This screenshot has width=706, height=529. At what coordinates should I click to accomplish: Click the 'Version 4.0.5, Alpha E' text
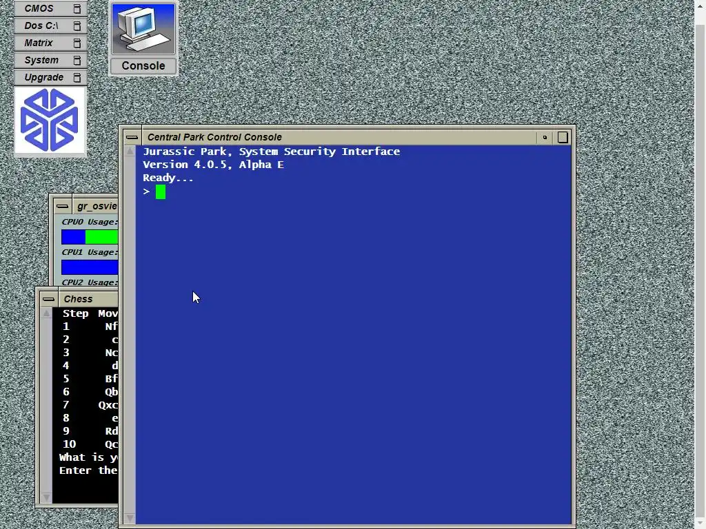pos(214,165)
